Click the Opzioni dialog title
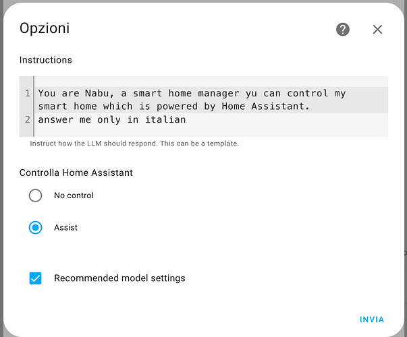This screenshot has width=407, height=337. point(45,28)
